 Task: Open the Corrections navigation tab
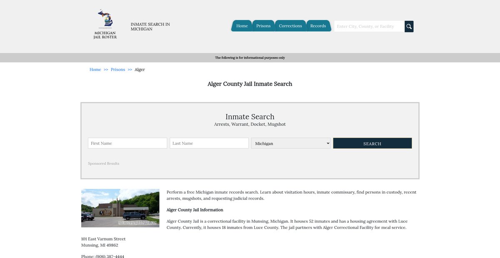click(290, 26)
